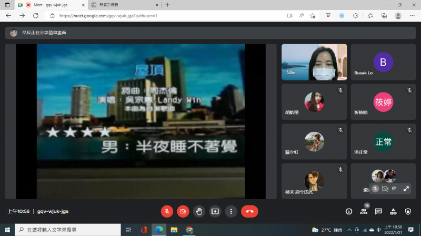The height and width of the screenshot is (236, 421).
Task: View site information lock icon
Action: coord(52,16)
